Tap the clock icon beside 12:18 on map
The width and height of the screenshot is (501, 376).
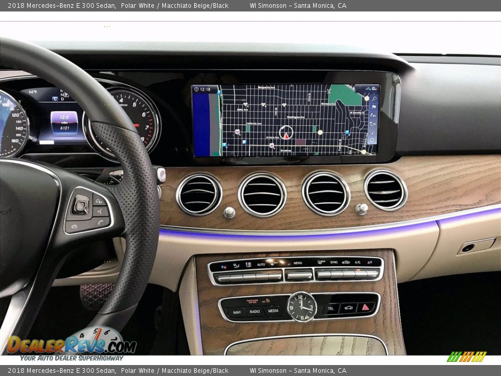(196, 89)
